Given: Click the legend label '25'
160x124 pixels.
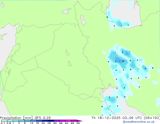Looking at the screenshot, I should [x=49, y=123].
